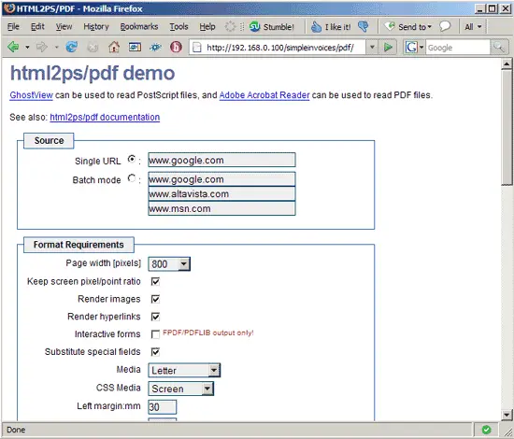The width and height of the screenshot is (514, 439).
Task: Click the first Batch mode URL field
Action: point(221,179)
